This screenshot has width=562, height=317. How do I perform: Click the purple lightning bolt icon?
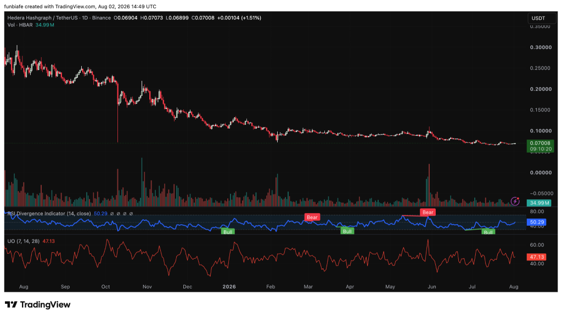click(x=515, y=201)
